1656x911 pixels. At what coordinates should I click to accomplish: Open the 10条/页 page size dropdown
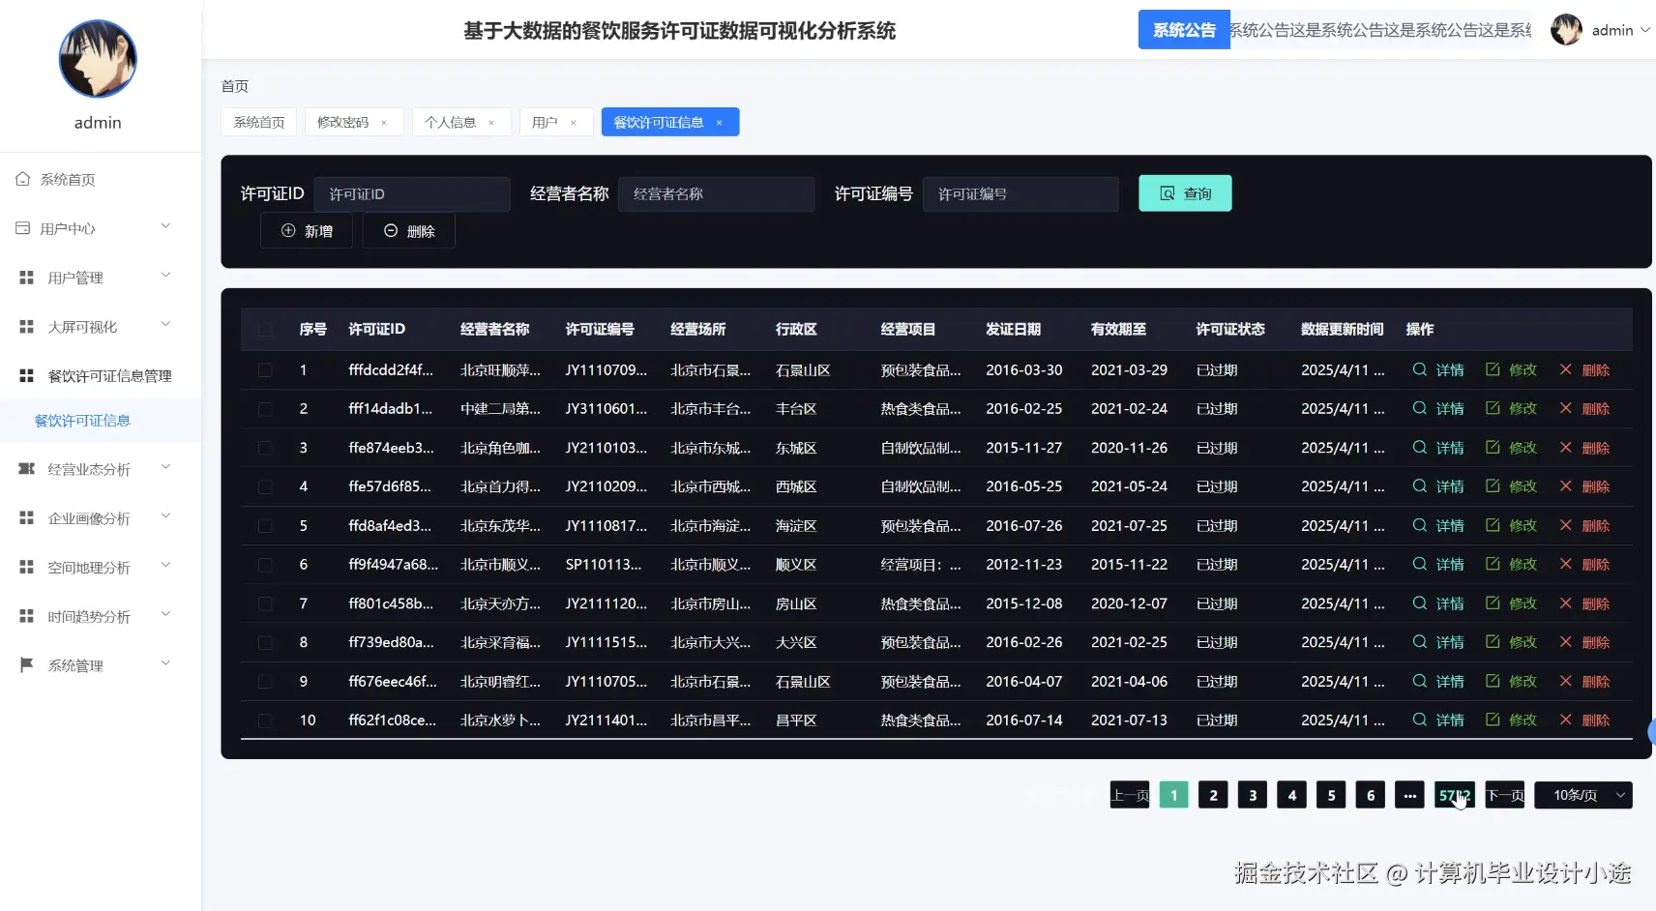(1583, 795)
